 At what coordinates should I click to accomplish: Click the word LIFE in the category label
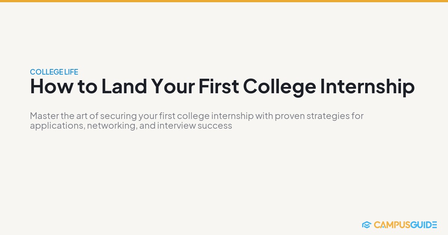[71, 72]
